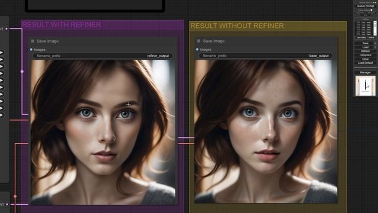
Task: Edit filename_prefix field showing base_output
Action: (x=266, y=56)
